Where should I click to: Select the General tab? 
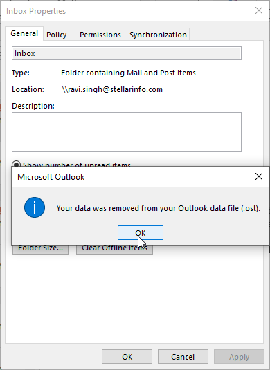coord(24,33)
